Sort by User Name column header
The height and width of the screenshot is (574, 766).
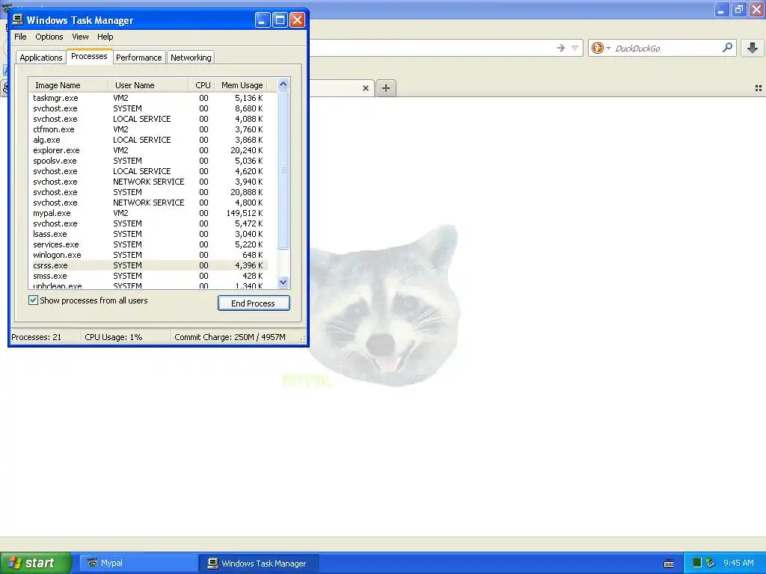148,85
